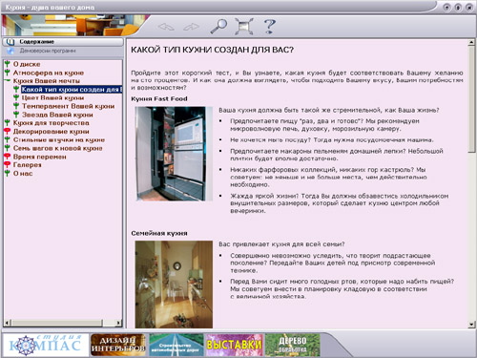Click the green icon beside О диске
The width and height of the screenshot is (477, 358).
point(8,64)
